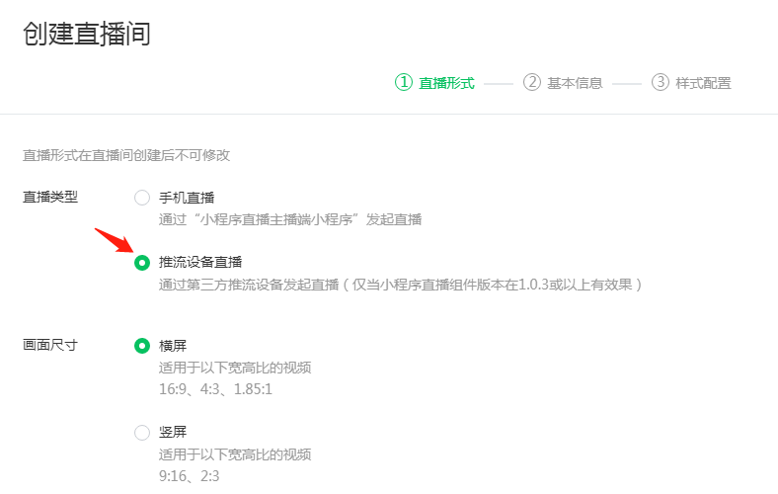The image size is (778, 494).
Task: Click the 直播形式在直播间创建后不可修改 notice text
Action: tap(126, 155)
